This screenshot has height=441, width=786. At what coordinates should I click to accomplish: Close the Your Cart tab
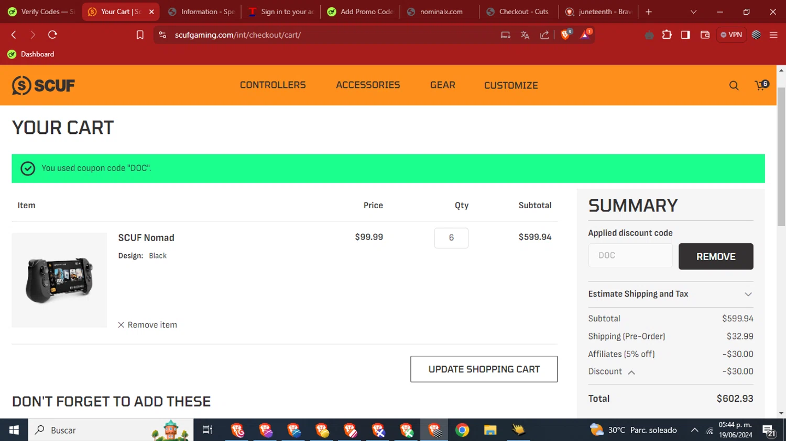151,12
